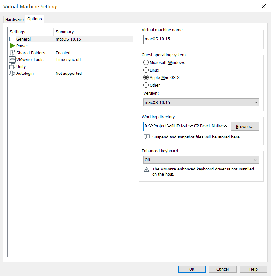Select the Shared Folders row label
The height and width of the screenshot is (276, 271).
pyautogui.click(x=31, y=53)
